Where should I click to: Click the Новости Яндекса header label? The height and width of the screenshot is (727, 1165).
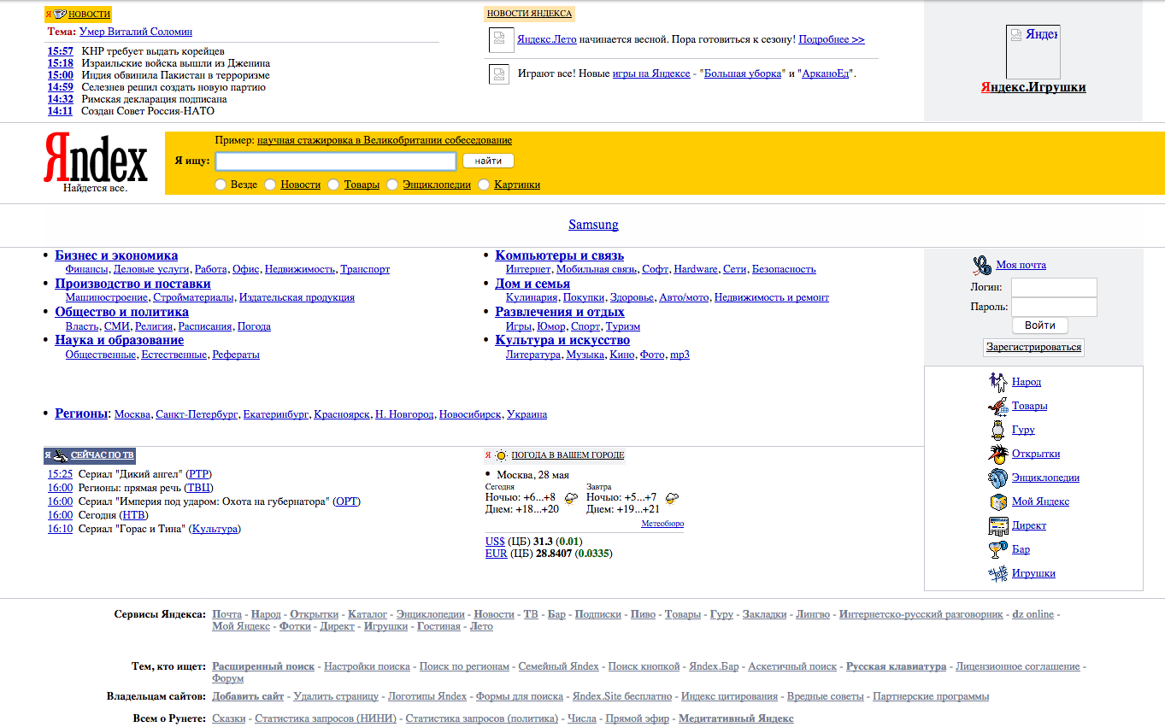pyautogui.click(x=529, y=14)
